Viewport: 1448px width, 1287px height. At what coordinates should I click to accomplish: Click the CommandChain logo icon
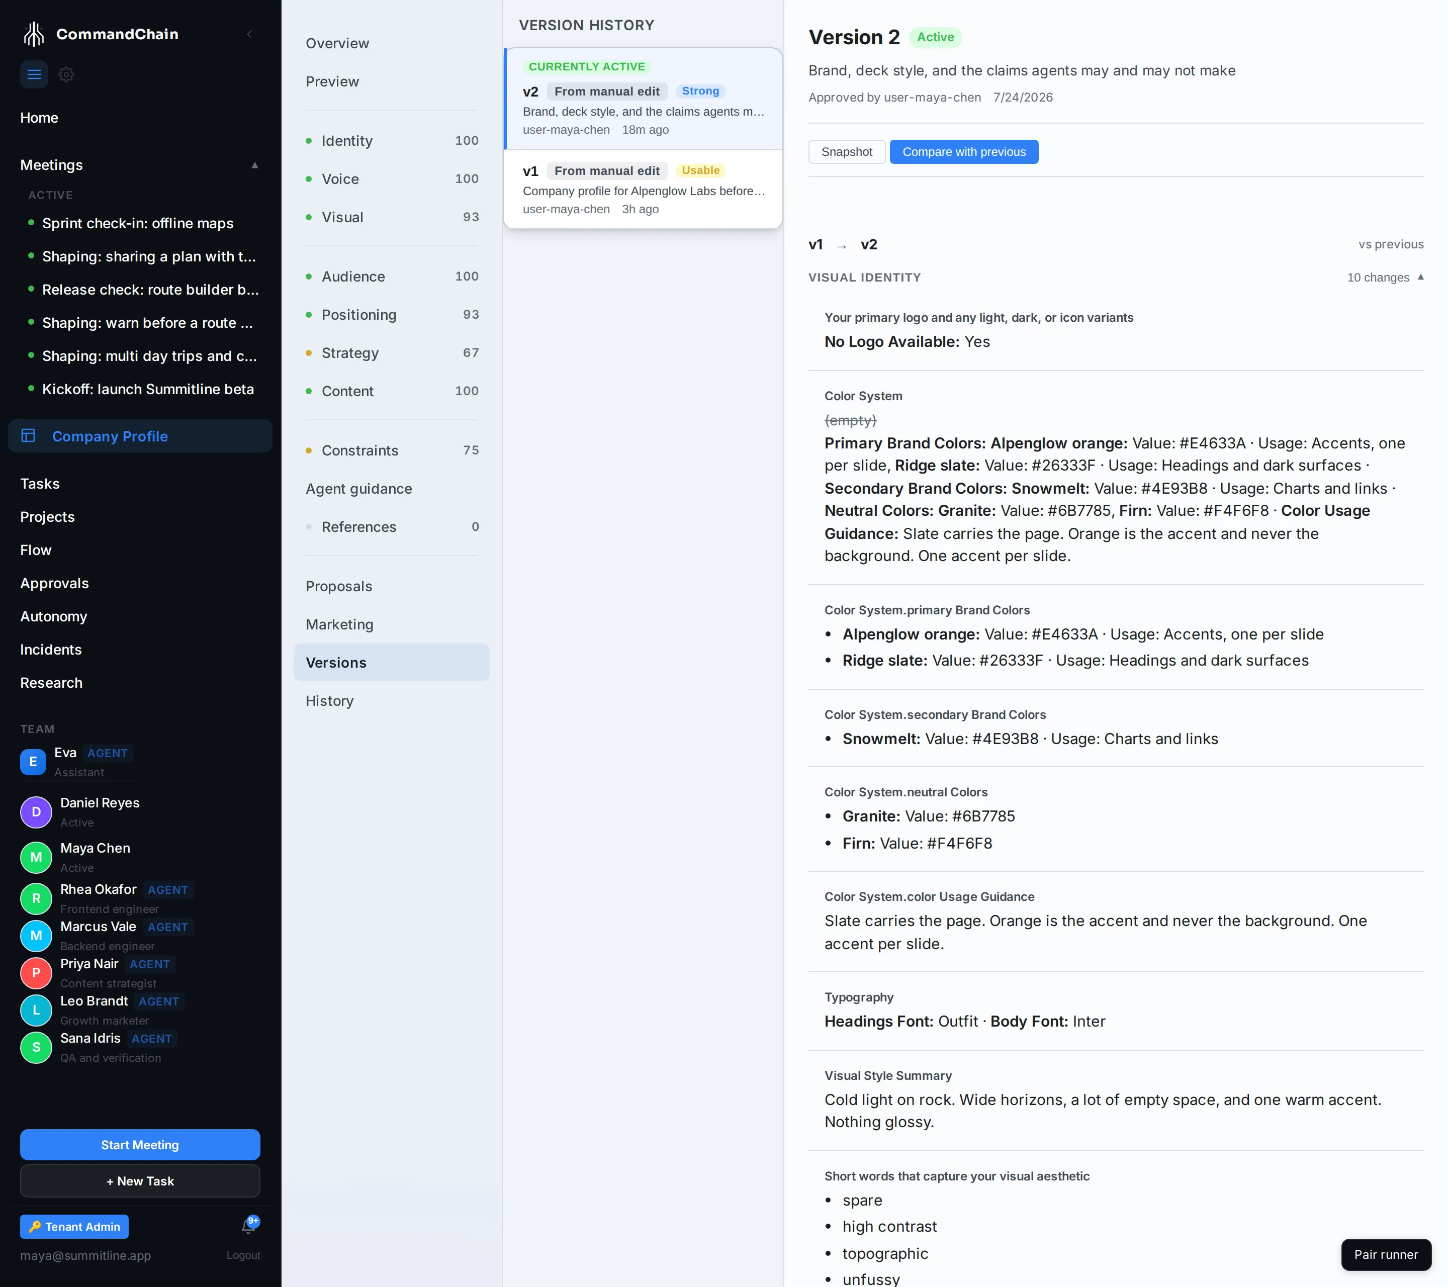(33, 34)
